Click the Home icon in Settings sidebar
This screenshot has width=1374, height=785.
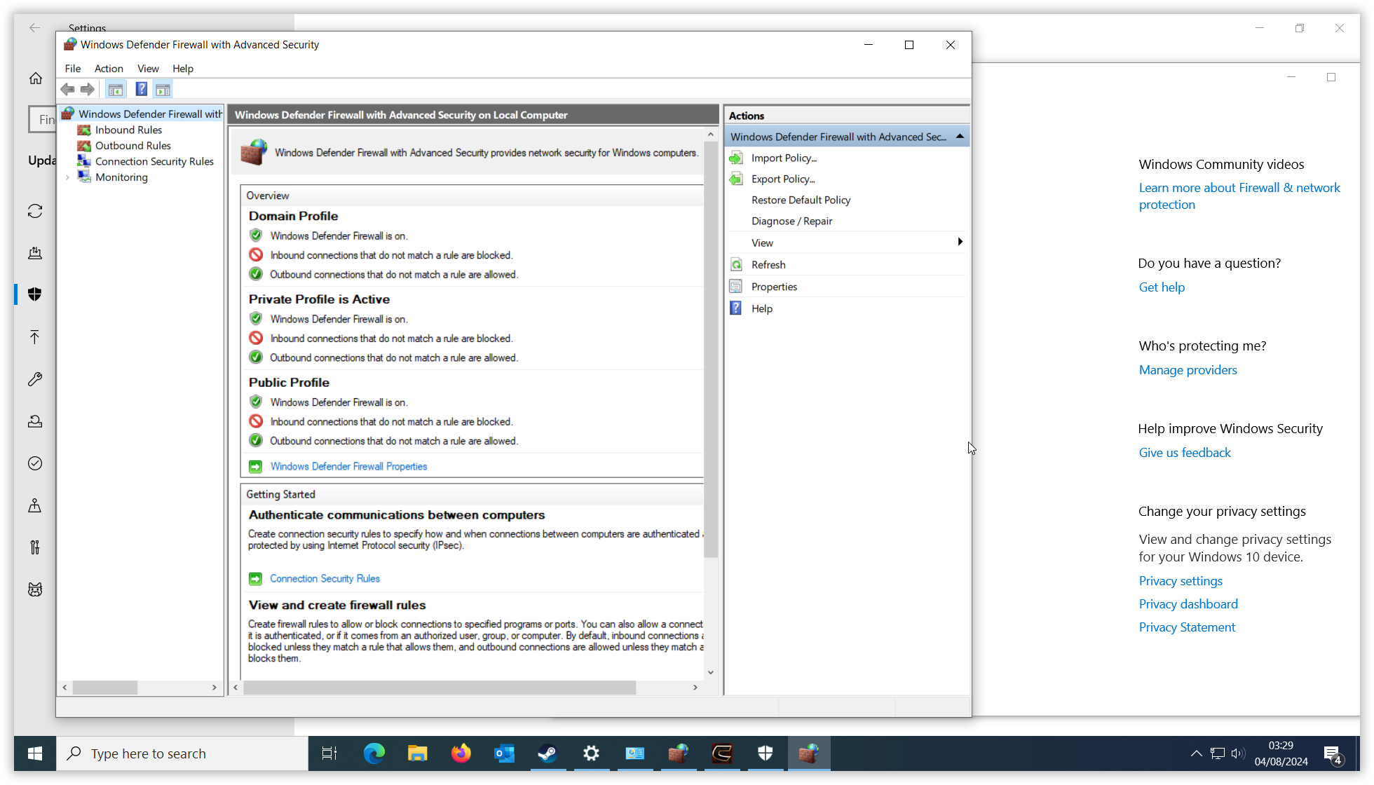35,78
